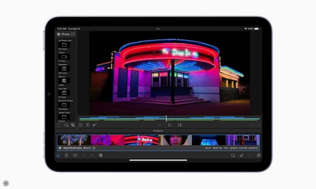This screenshot has height=189, width=316.
Task: Select the palm trees project thumbnail
Action: pyautogui.click(x=74, y=140)
